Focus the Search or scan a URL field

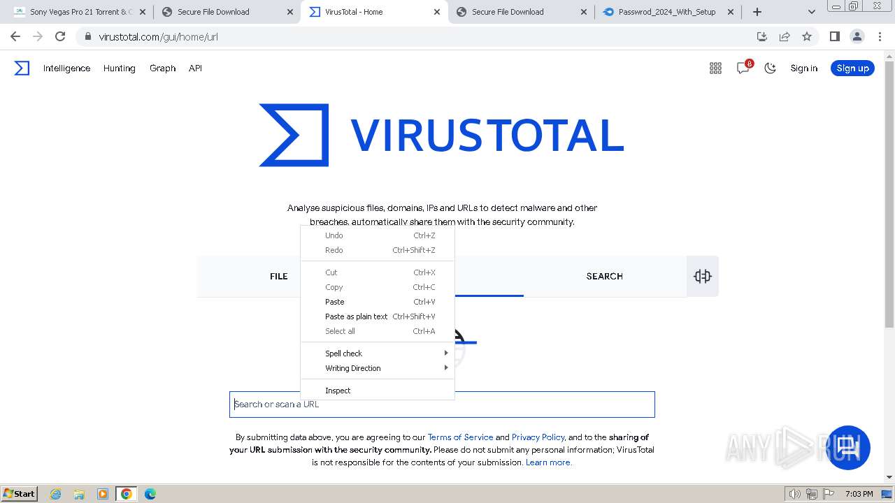(442, 404)
